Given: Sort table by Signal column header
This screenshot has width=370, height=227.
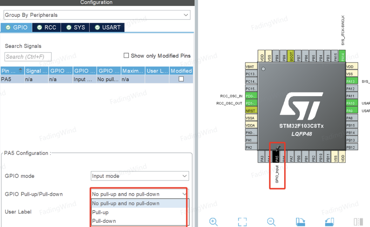Looking at the screenshot, I should pos(36,71).
